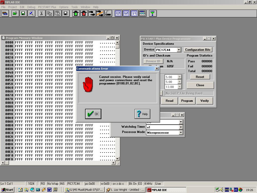
Task: Cut selection with scissors icon
Action: [41, 14]
